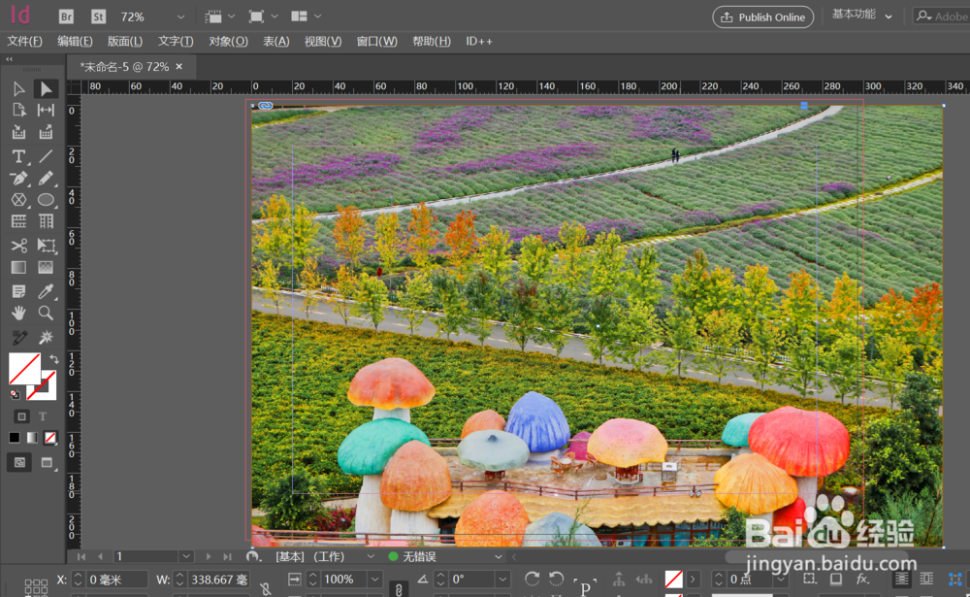Open the 72% zoom level dropdown
Screen dimensions: 970x597
pos(180,17)
